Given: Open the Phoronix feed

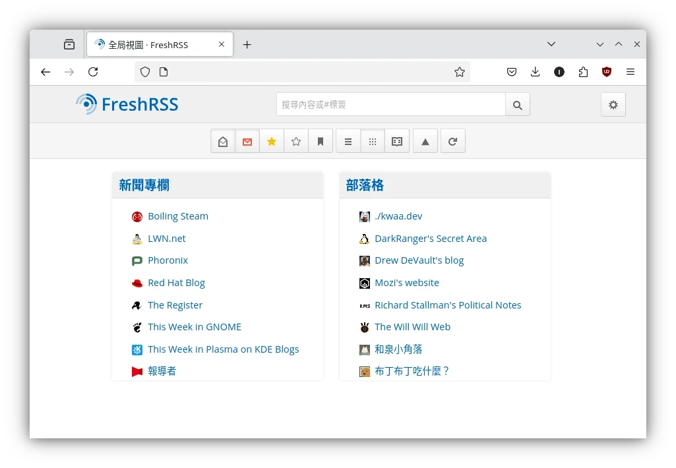Looking at the screenshot, I should click(x=168, y=260).
